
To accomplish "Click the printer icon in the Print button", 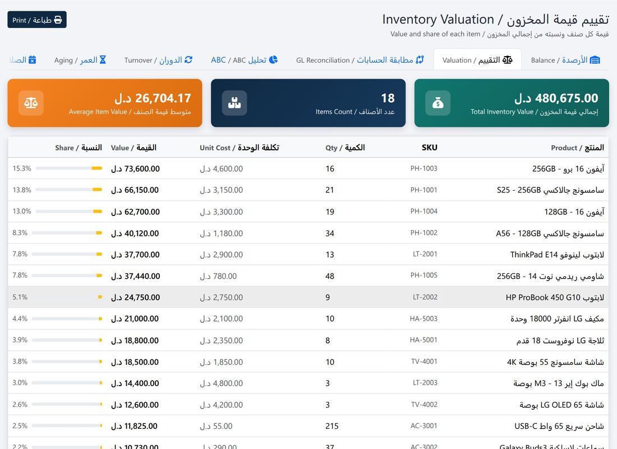I will pos(58,20).
